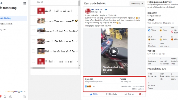Click the 735.682 Lượt tương tác count
The width and height of the screenshot is (178, 100).
pyautogui.click(x=123, y=79)
